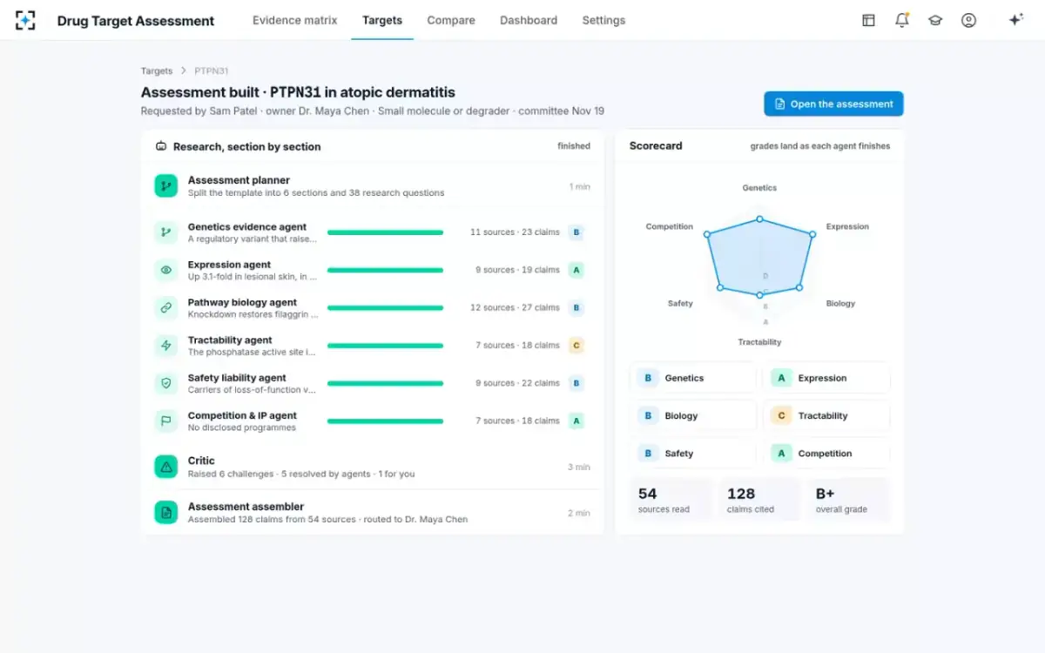This screenshot has height=653, width=1045.
Task: Click the Genetics evidence agent progress bar
Action: pos(385,232)
